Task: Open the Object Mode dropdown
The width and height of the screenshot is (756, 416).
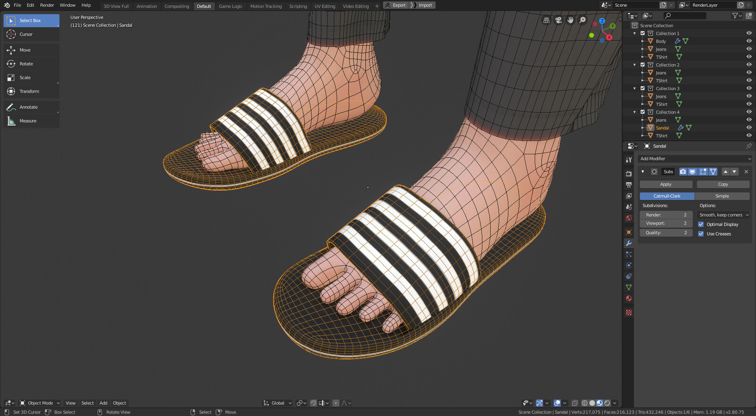Action: [40, 403]
